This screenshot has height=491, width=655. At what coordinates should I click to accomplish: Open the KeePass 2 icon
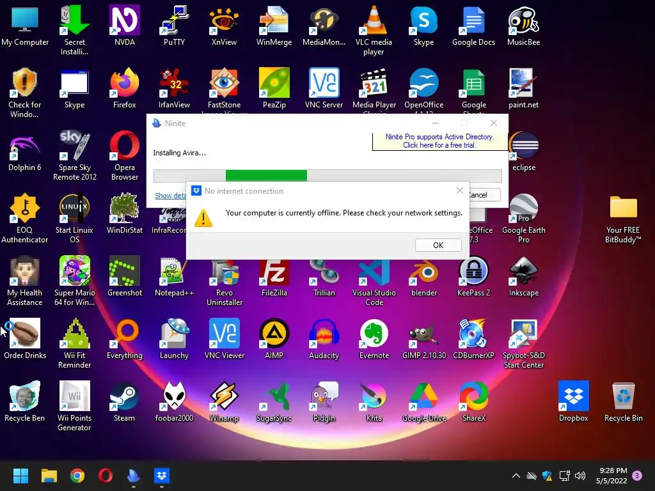click(473, 276)
